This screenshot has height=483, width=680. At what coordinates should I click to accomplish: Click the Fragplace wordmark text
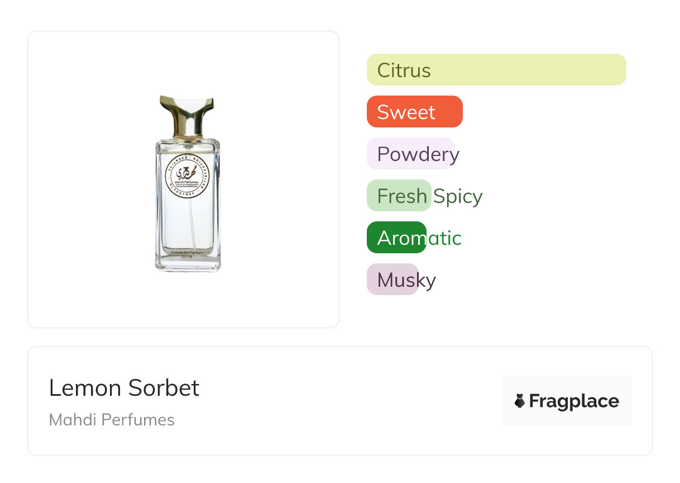pyautogui.click(x=574, y=401)
